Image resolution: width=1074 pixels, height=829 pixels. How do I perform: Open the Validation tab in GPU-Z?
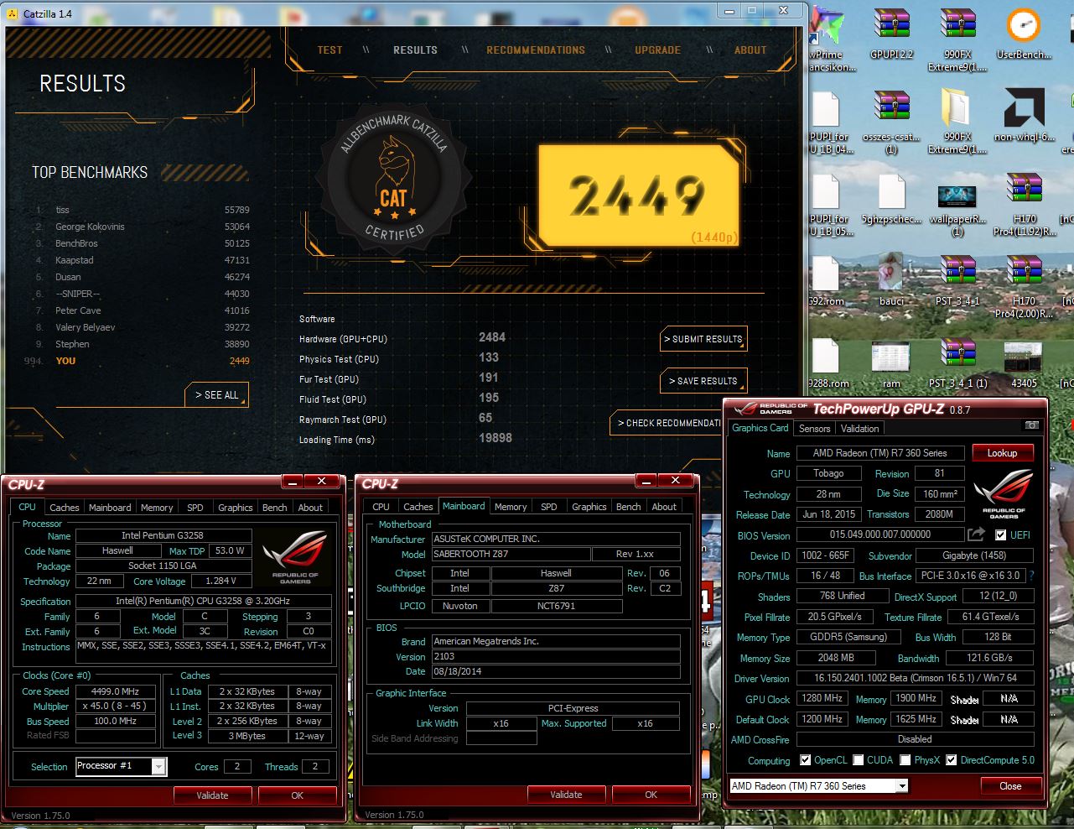click(x=859, y=429)
